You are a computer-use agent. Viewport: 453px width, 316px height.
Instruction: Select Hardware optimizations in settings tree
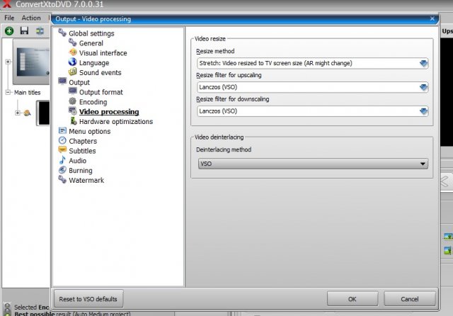pyautogui.click(x=115, y=122)
